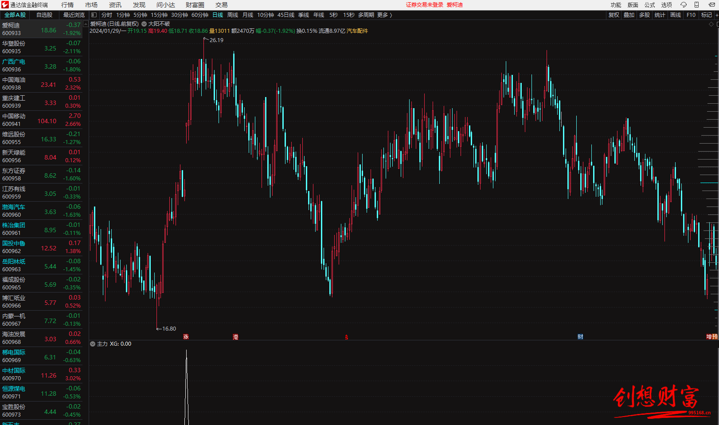Expand 更多 period options
This screenshot has width=719, height=425.
(384, 15)
